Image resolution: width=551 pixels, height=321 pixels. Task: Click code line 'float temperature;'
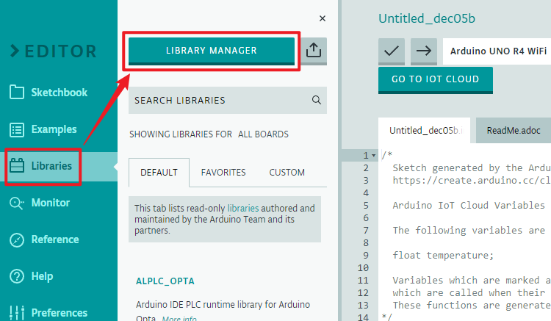(443, 256)
